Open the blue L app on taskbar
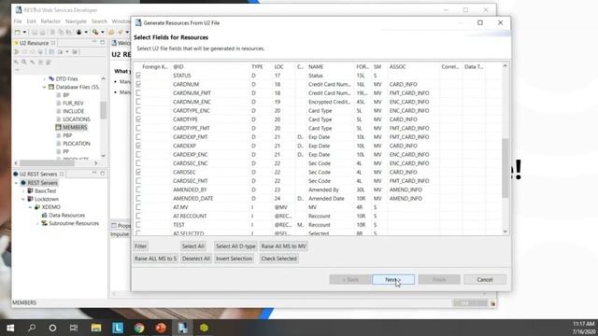 coord(118,328)
